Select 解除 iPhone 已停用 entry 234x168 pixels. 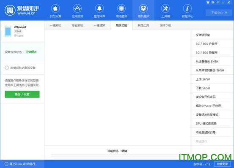212,106
